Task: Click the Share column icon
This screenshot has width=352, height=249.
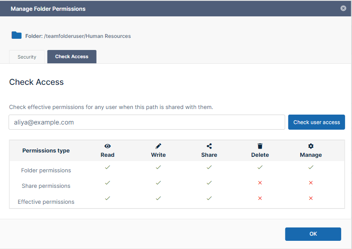Action: (x=209, y=146)
